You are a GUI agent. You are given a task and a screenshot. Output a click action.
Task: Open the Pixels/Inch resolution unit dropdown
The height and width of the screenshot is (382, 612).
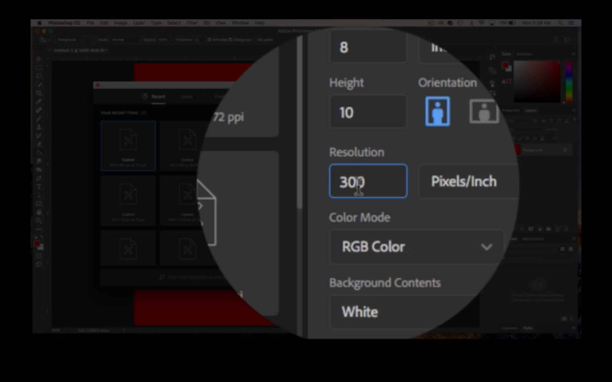point(468,181)
